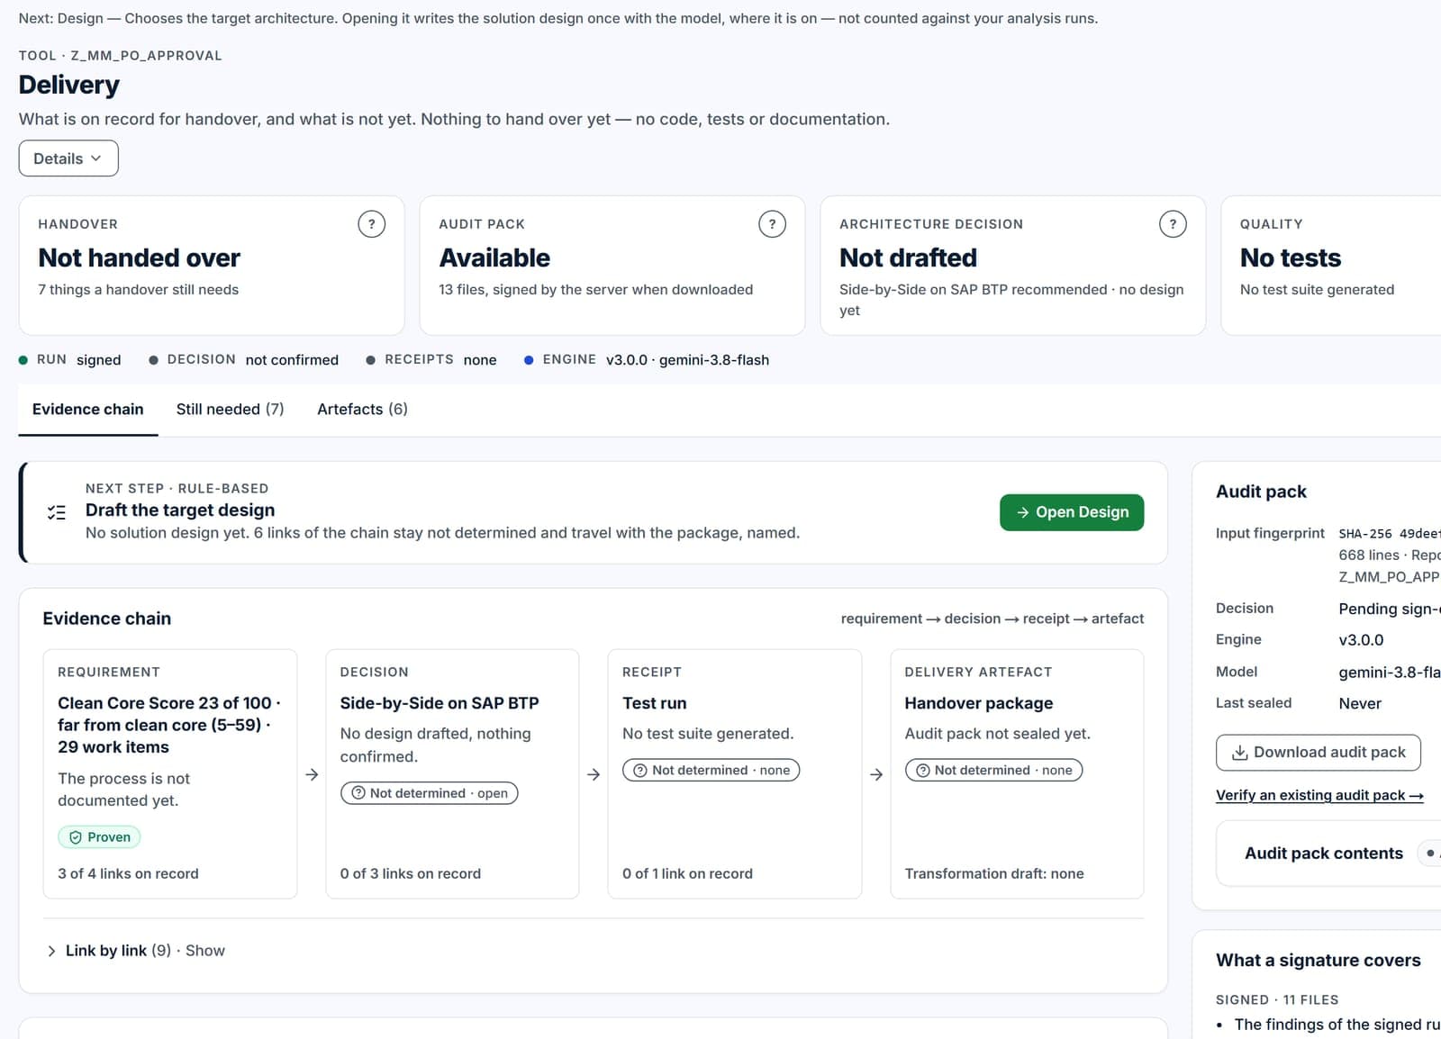Image resolution: width=1441 pixels, height=1039 pixels.
Task: Click the Show link next to Link by link
Action: (205, 951)
